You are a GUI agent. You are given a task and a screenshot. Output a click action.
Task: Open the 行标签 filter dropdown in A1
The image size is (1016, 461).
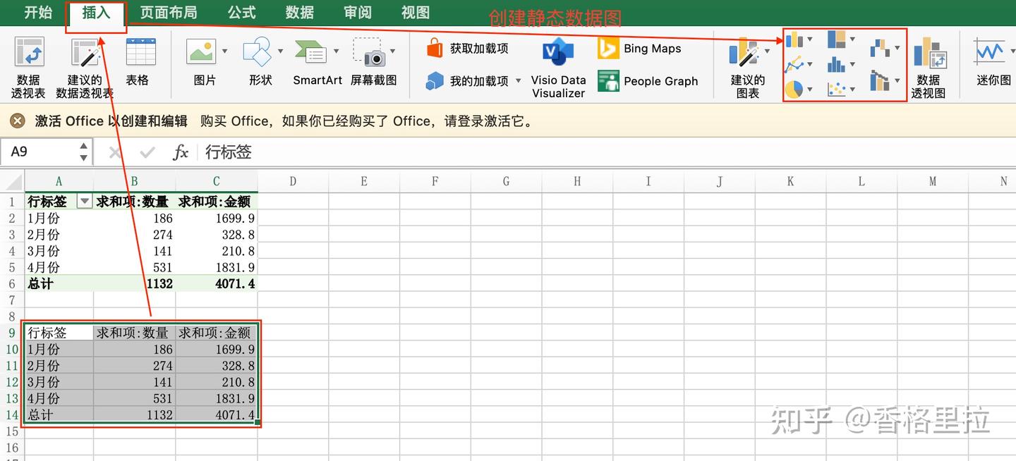pos(85,202)
